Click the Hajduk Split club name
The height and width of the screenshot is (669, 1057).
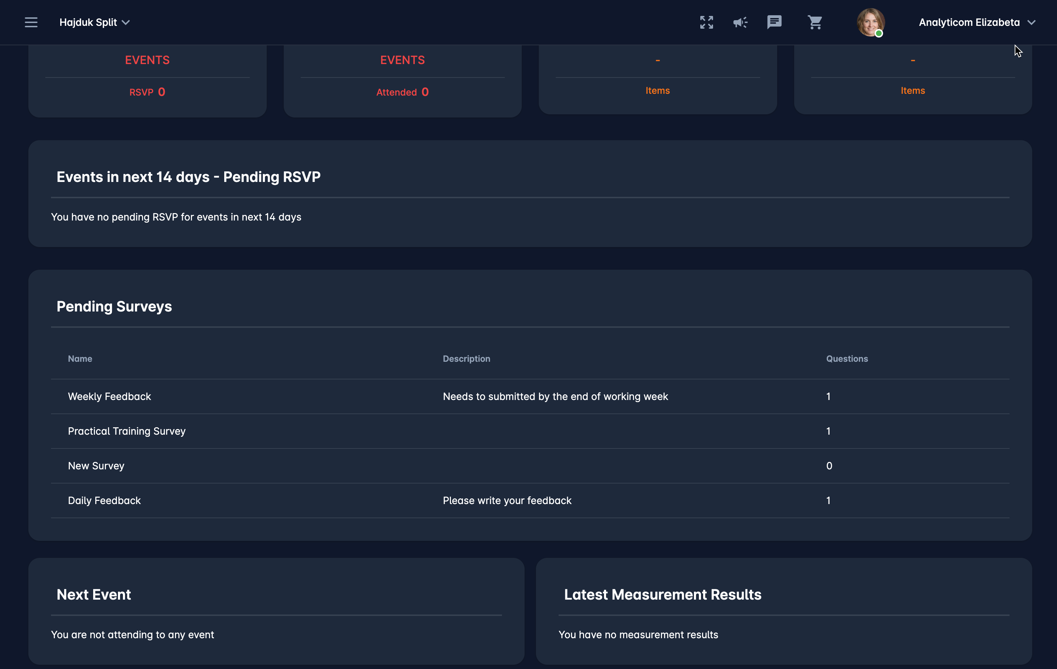coord(88,22)
